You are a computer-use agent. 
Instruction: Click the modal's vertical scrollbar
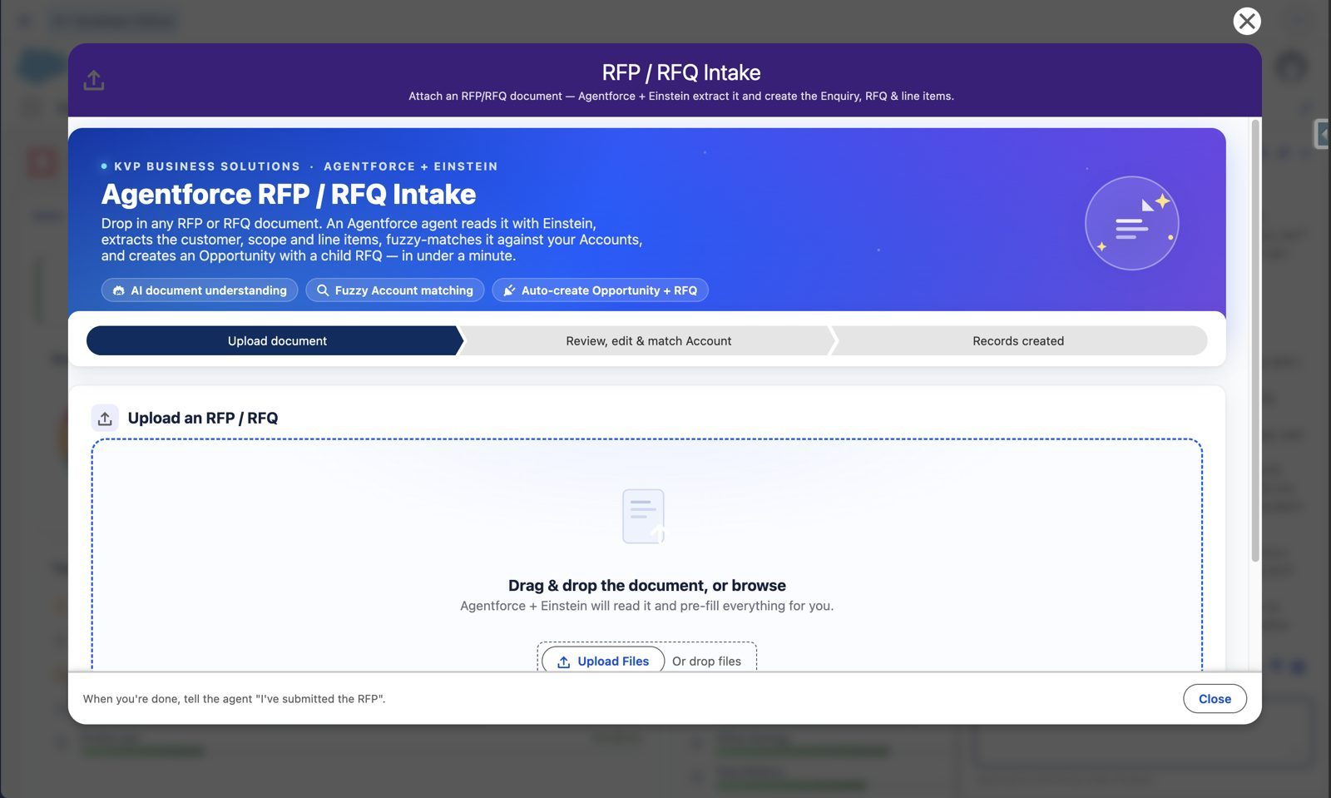1255,341
